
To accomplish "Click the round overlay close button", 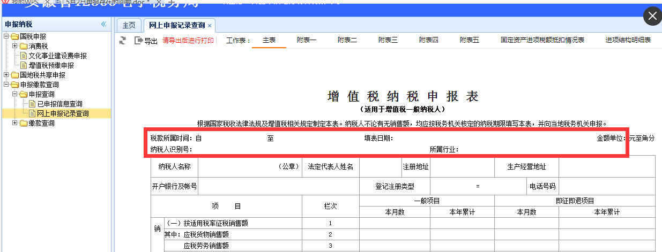I will click(652, 16).
